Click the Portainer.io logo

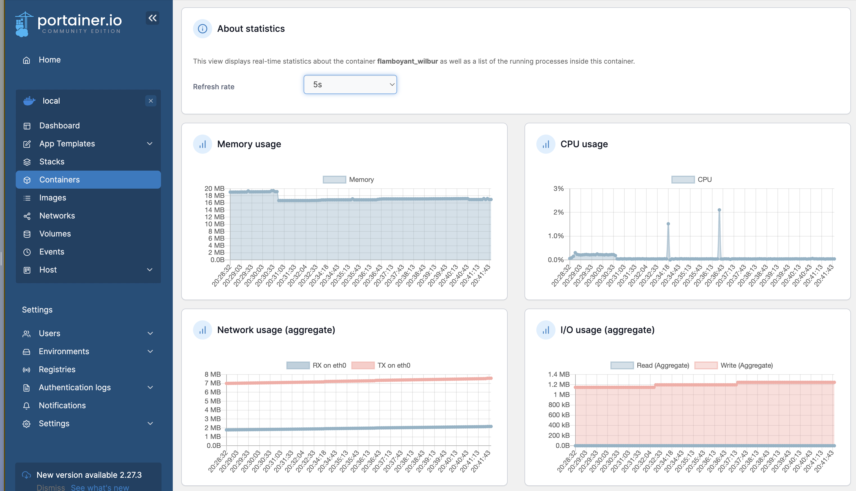(69, 24)
